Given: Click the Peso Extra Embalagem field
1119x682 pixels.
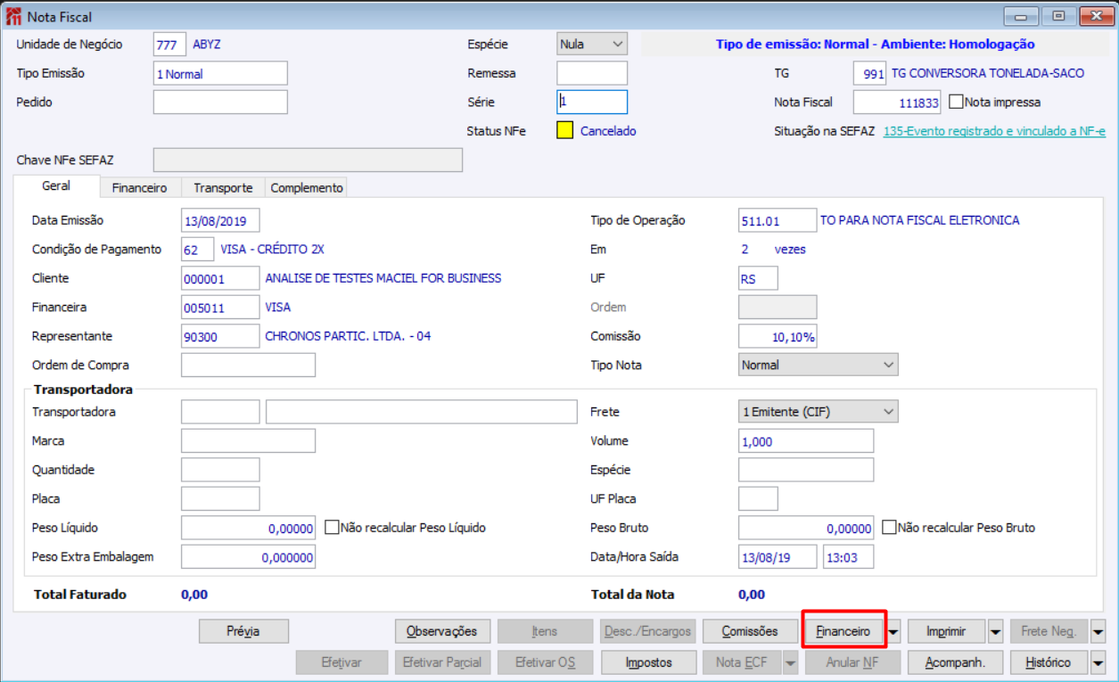Looking at the screenshot, I should (x=248, y=557).
